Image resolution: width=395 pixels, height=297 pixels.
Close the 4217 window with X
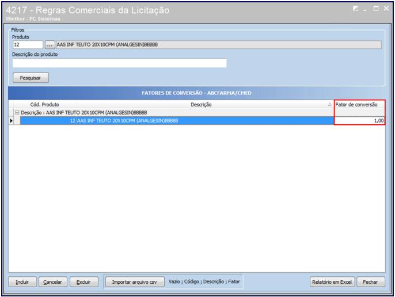pyautogui.click(x=386, y=9)
